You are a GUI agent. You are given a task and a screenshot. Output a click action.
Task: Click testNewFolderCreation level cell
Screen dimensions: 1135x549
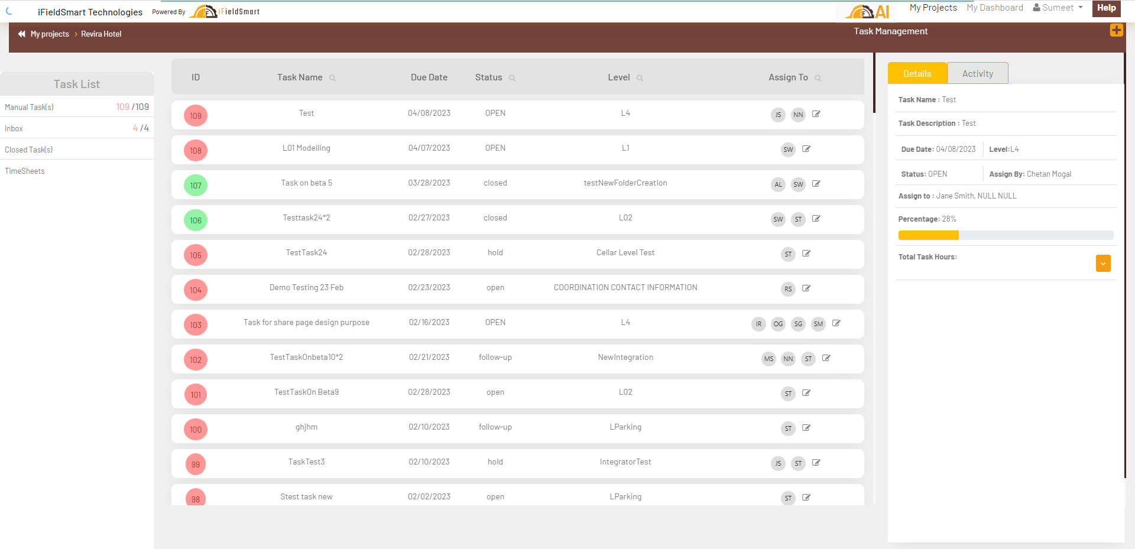point(625,183)
